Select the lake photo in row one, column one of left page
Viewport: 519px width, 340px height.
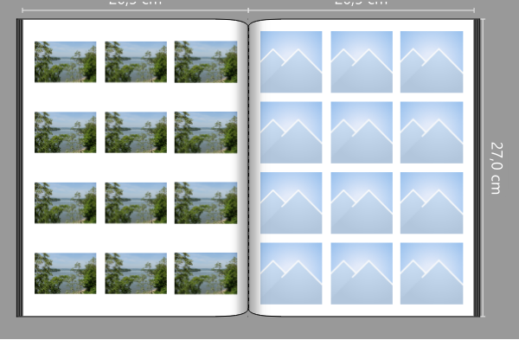65,62
